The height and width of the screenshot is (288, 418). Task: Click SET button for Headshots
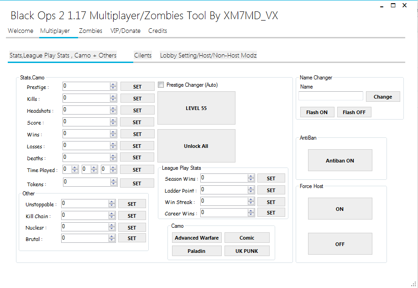click(x=137, y=110)
